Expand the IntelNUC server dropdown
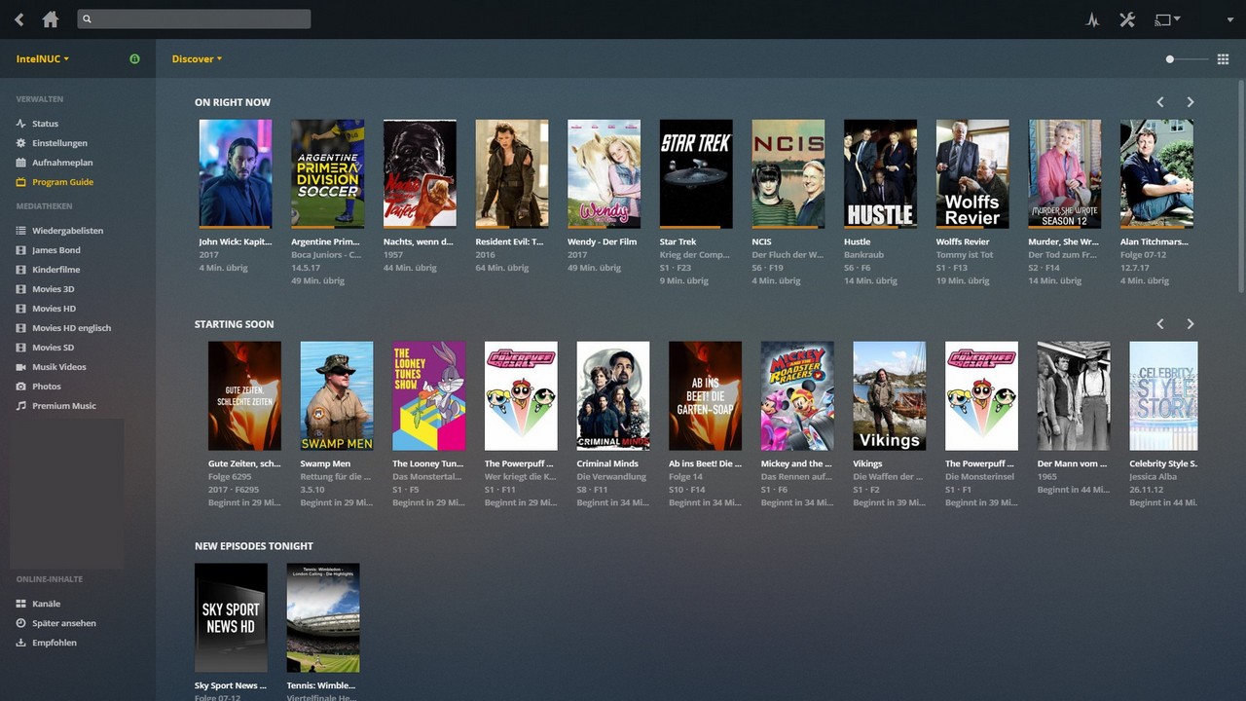 pyautogui.click(x=42, y=59)
